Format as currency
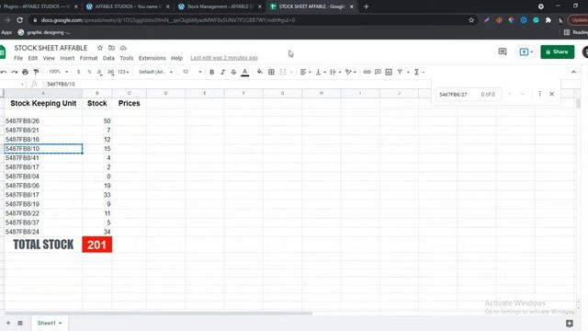This screenshot has width=588, height=331. pyautogui.click(x=78, y=72)
